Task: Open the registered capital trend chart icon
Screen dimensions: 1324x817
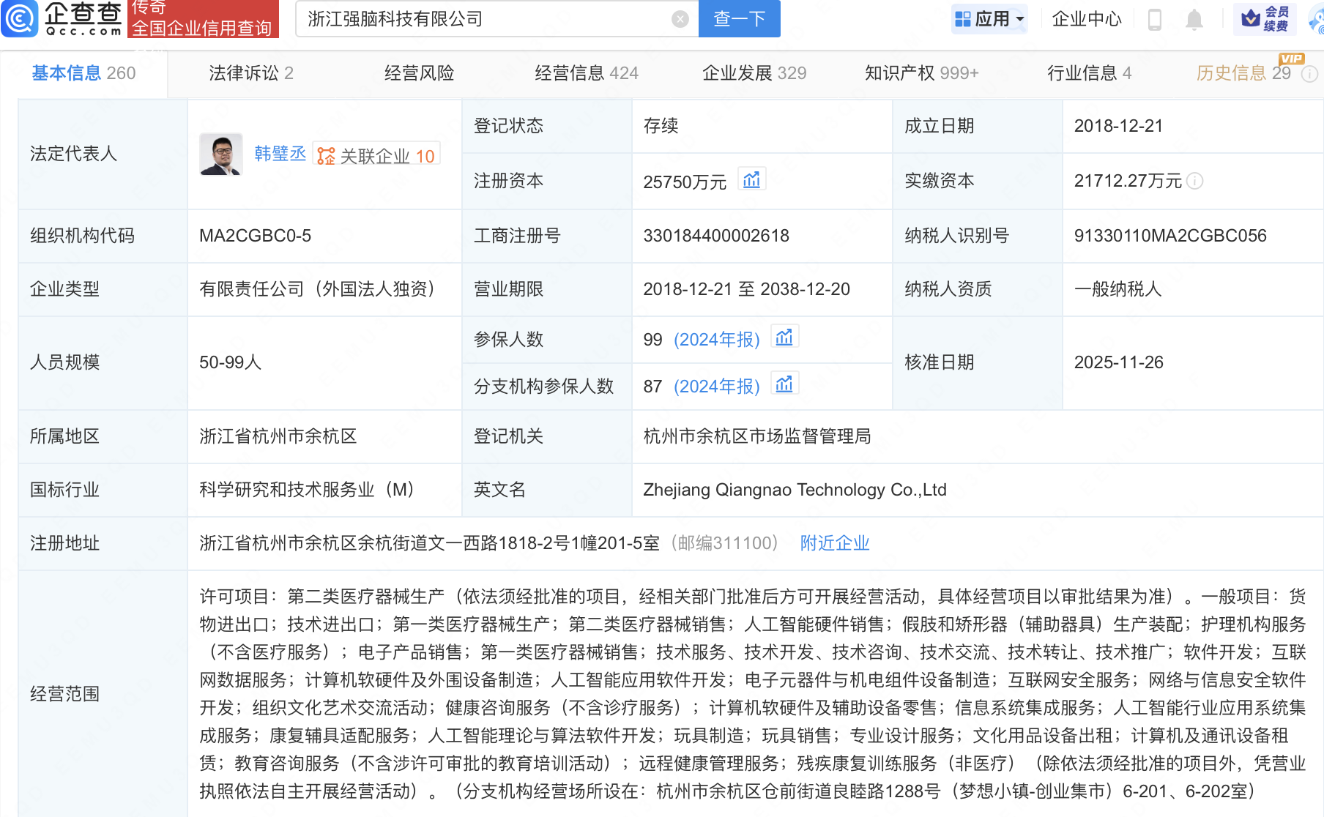Action: coord(751,179)
